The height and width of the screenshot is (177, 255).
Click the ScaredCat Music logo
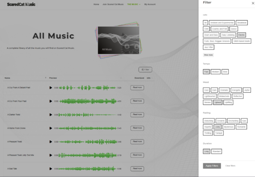coord(21,4)
